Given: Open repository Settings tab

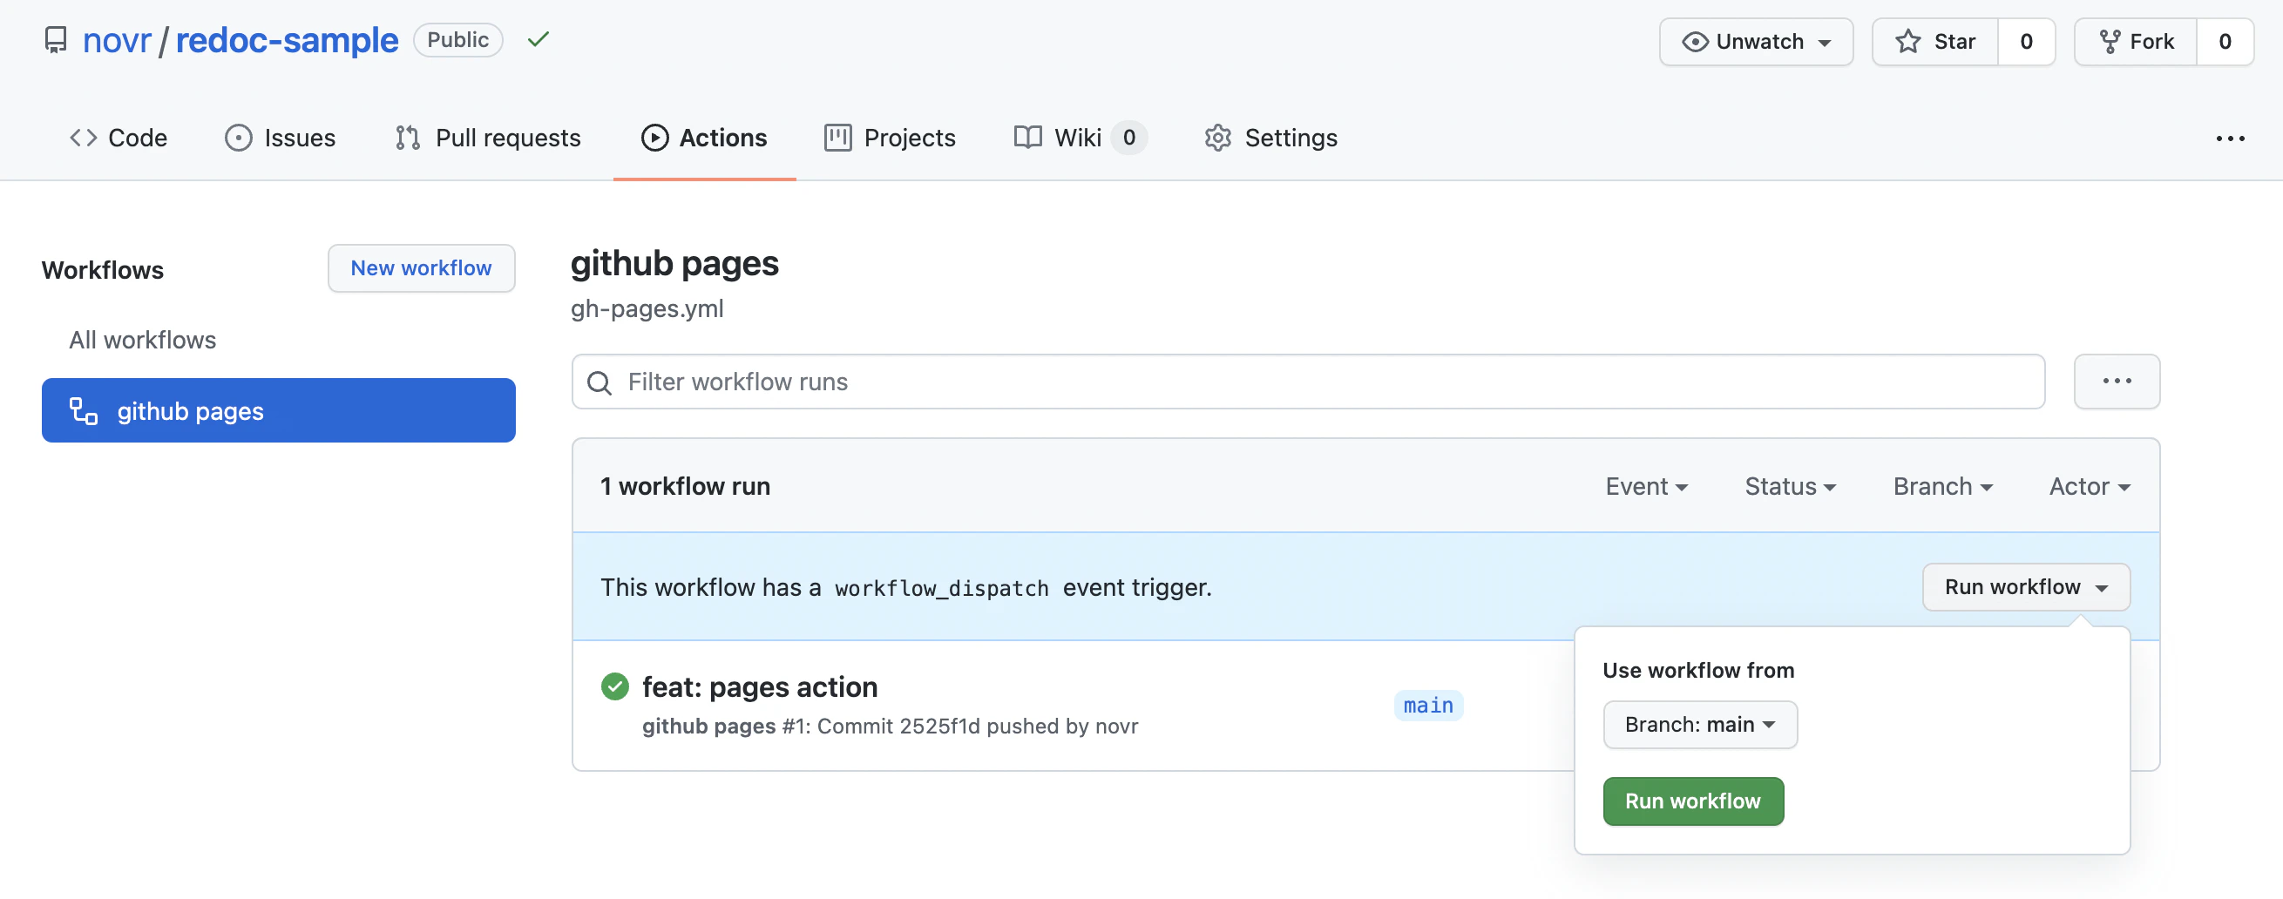Looking at the screenshot, I should tap(1270, 139).
